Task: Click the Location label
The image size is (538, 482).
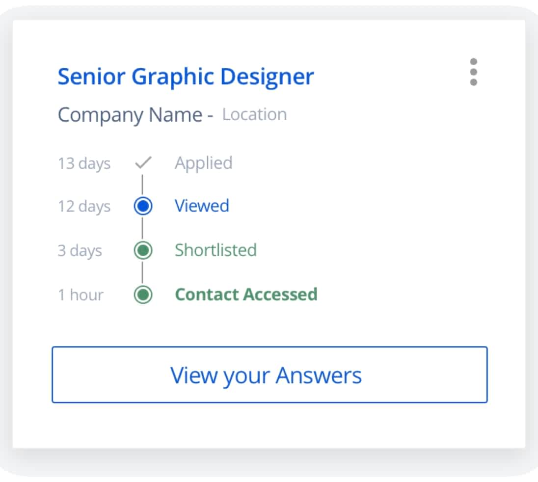Action: [254, 114]
